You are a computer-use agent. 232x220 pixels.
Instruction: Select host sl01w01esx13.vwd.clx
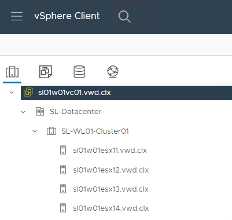pyautogui.click(x=111, y=189)
